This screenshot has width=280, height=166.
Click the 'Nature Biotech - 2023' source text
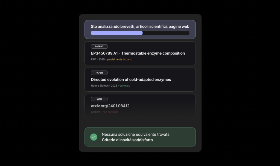(104, 86)
